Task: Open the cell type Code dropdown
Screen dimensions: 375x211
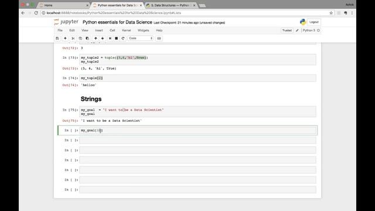Action: click(141, 38)
